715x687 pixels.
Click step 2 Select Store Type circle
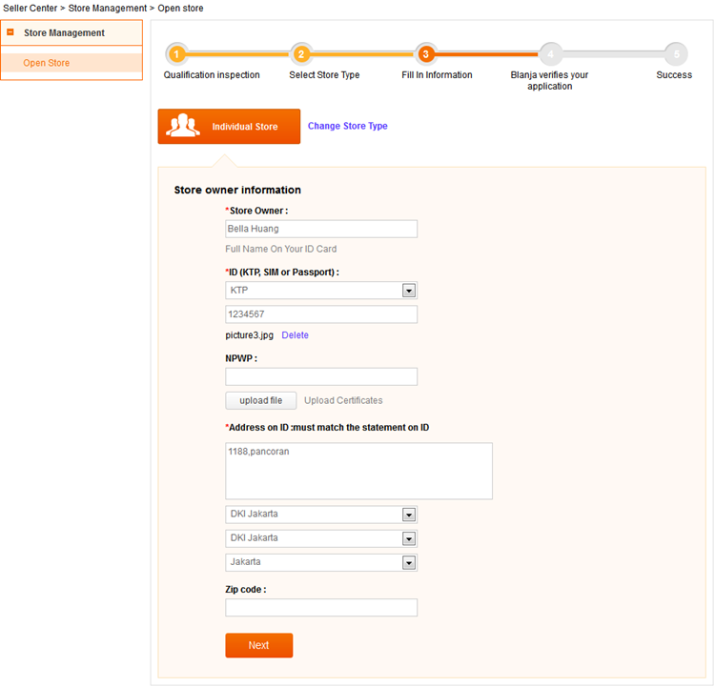click(x=301, y=54)
